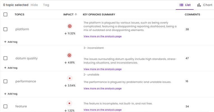Check the datum quality topic checkbox
Image resolution: width=214 pixels, height=112 pixels.
(5, 58)
